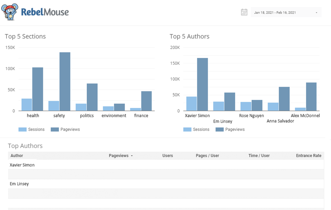Click Alex McDonnel's Pageviews bar in chart
Image resolution: width=331 pixels, height=210 pixels.
tap(311, 97)
